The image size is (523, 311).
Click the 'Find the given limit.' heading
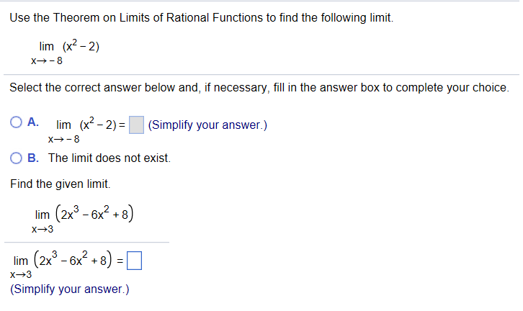click(x=60, y=184)
